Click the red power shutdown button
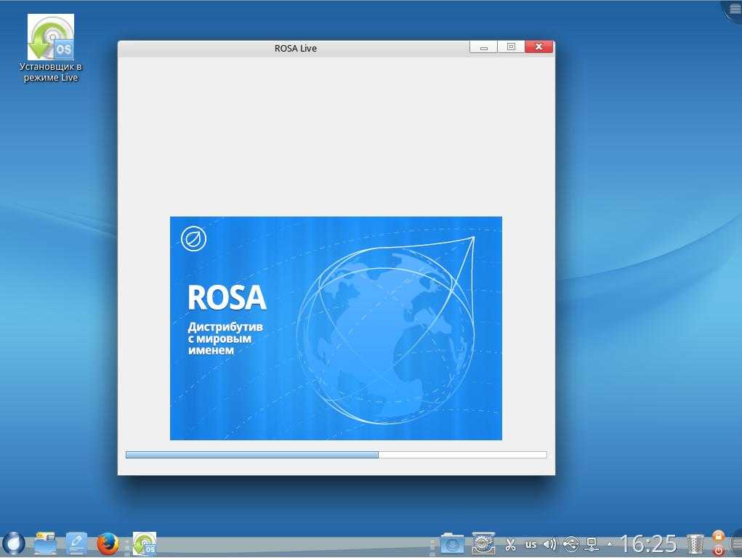Image resolution: width=742 pixels, height=558 pixels. 718,551
